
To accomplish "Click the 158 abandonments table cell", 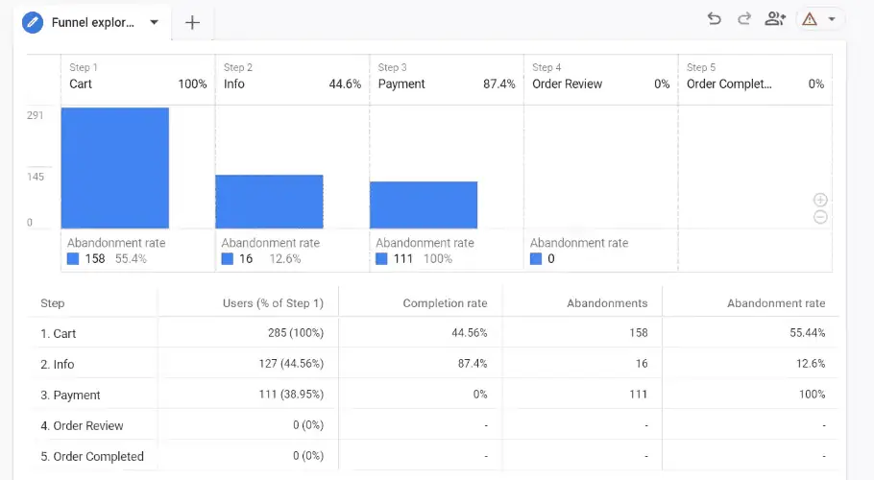I will click(x=639, y=333).
